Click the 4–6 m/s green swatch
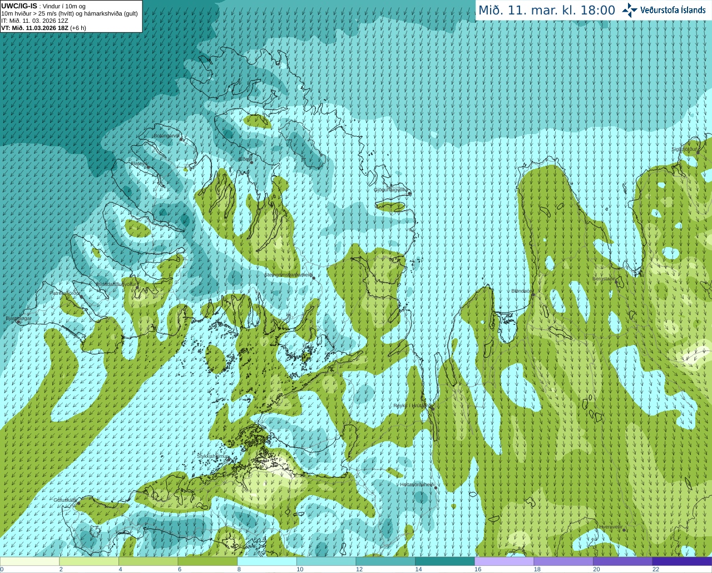Screen dimensions: 712x573 point(148,561)
